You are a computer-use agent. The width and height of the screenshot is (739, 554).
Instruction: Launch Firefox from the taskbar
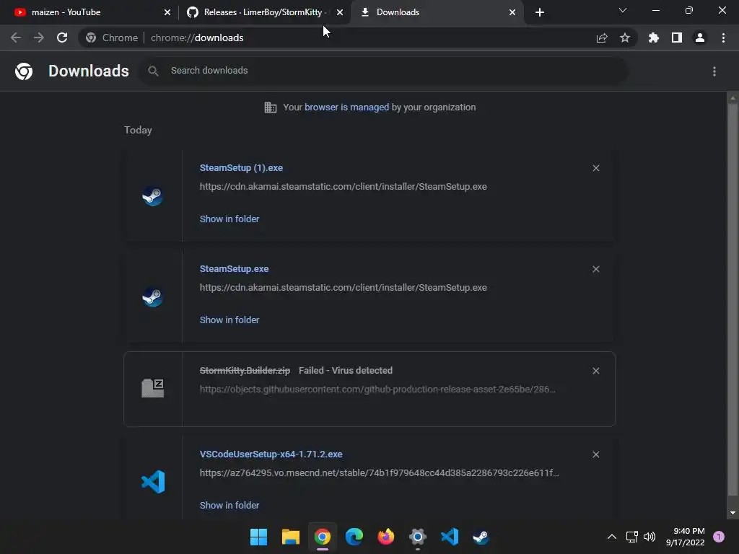coord(386,537)
